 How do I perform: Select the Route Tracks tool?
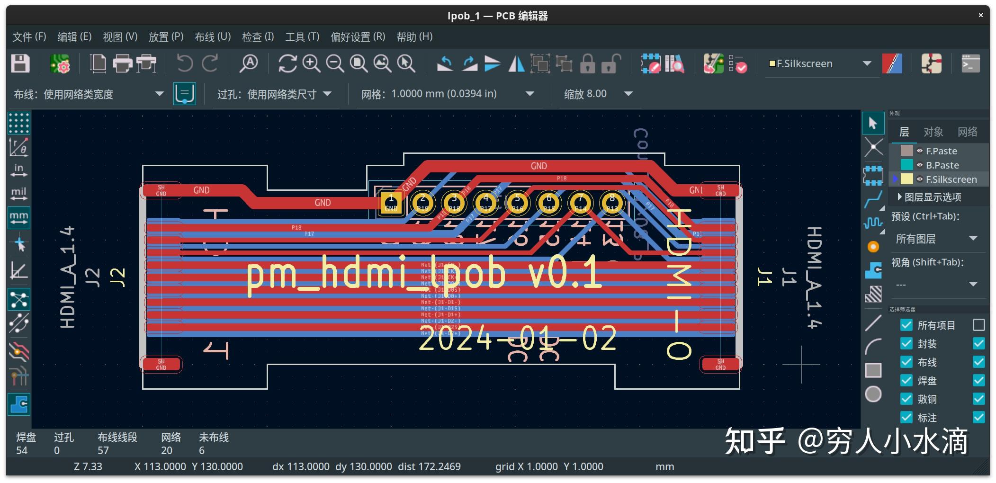pyautogui.click(x=874, y=199)
